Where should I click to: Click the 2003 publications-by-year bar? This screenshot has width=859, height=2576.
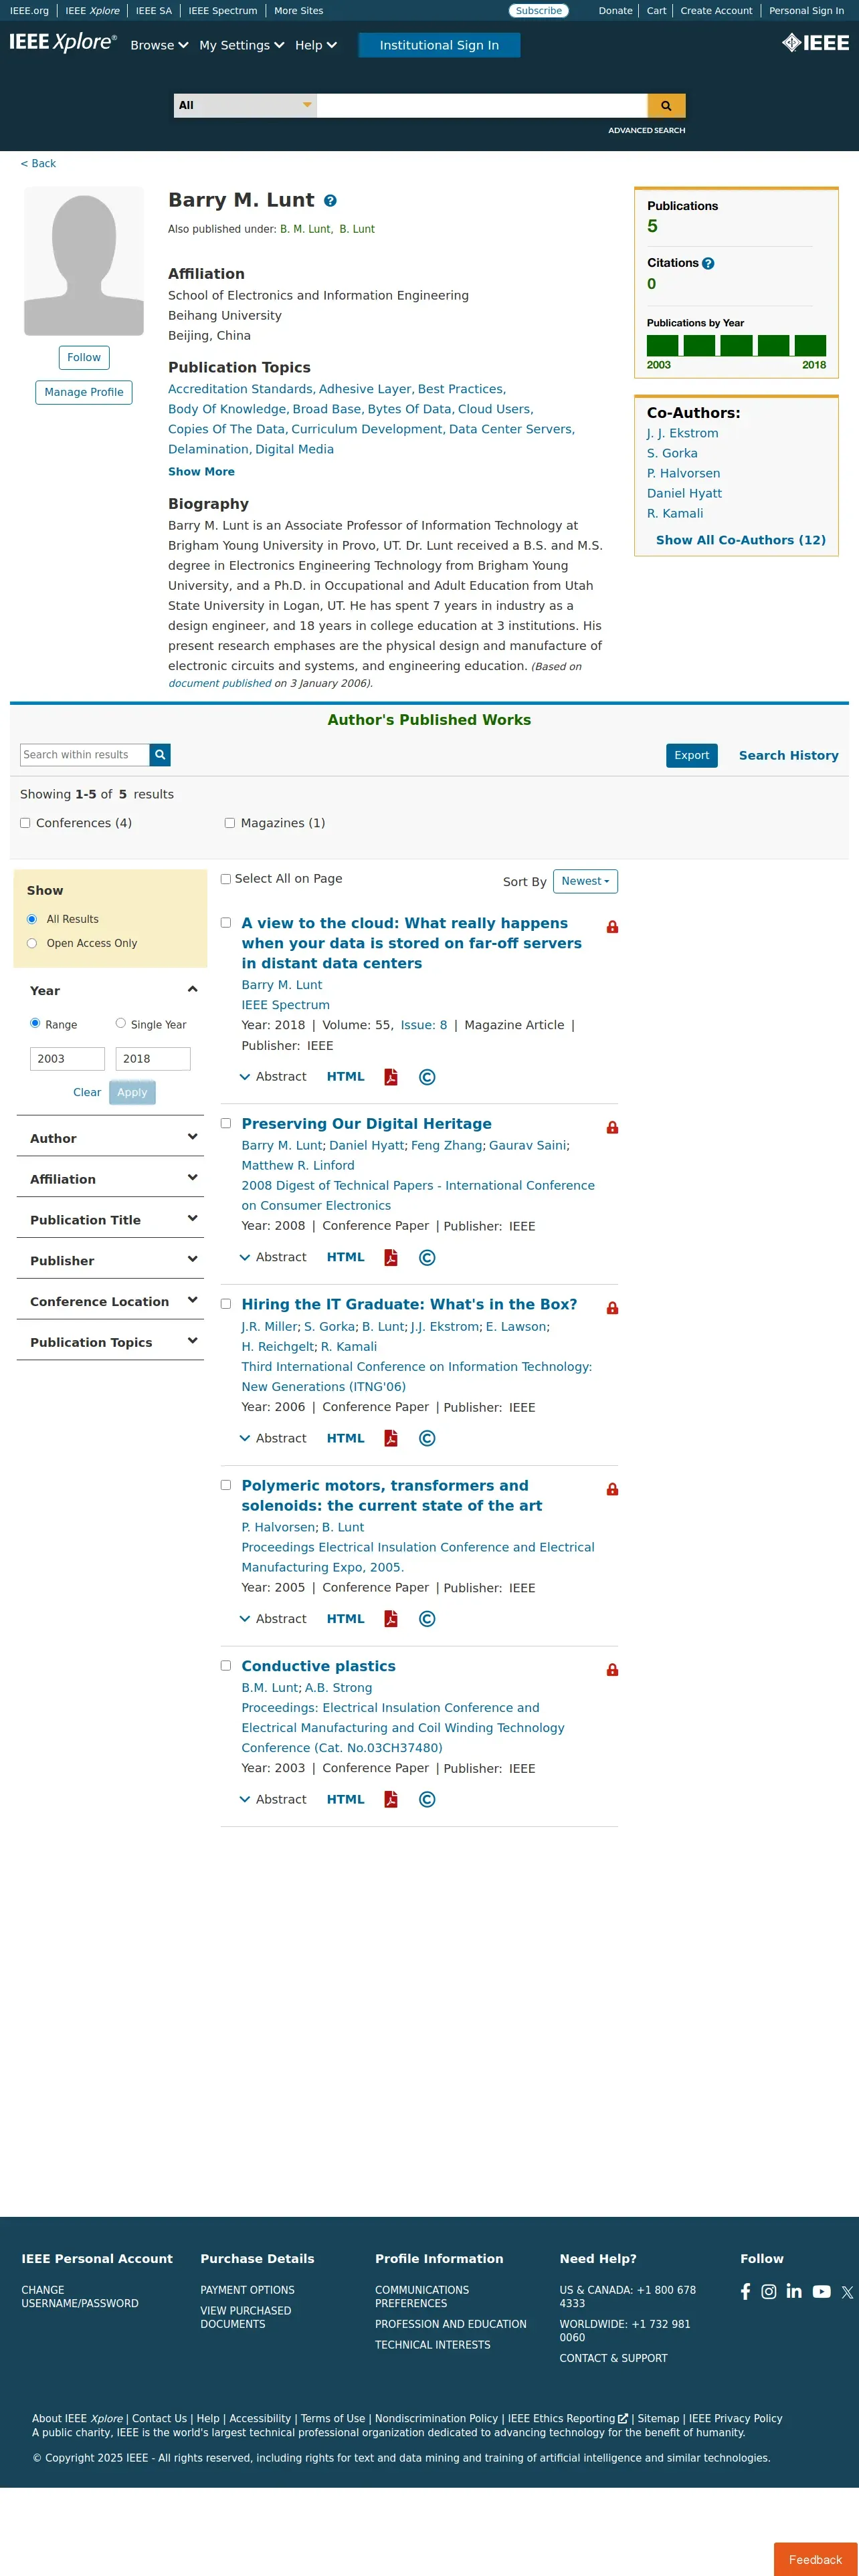tap(663, 345)
